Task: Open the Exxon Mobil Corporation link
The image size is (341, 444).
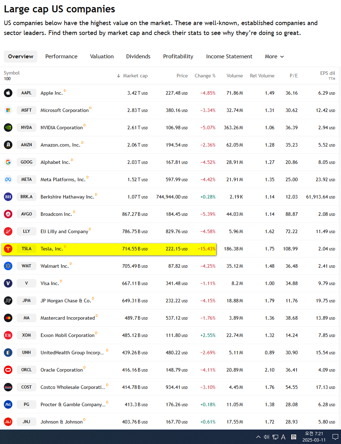Action: pyautogui.click(x=67, y=335)
